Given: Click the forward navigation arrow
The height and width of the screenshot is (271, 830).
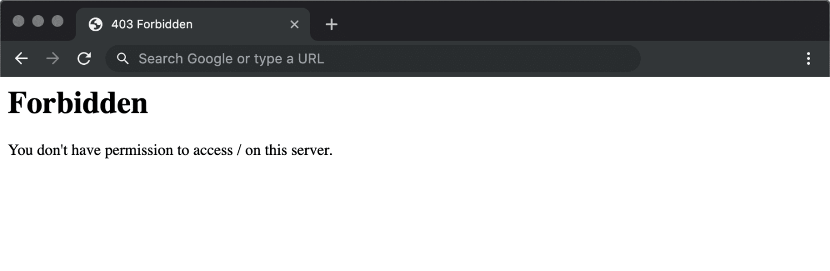Looking at the screenshot, I should 52,58.
